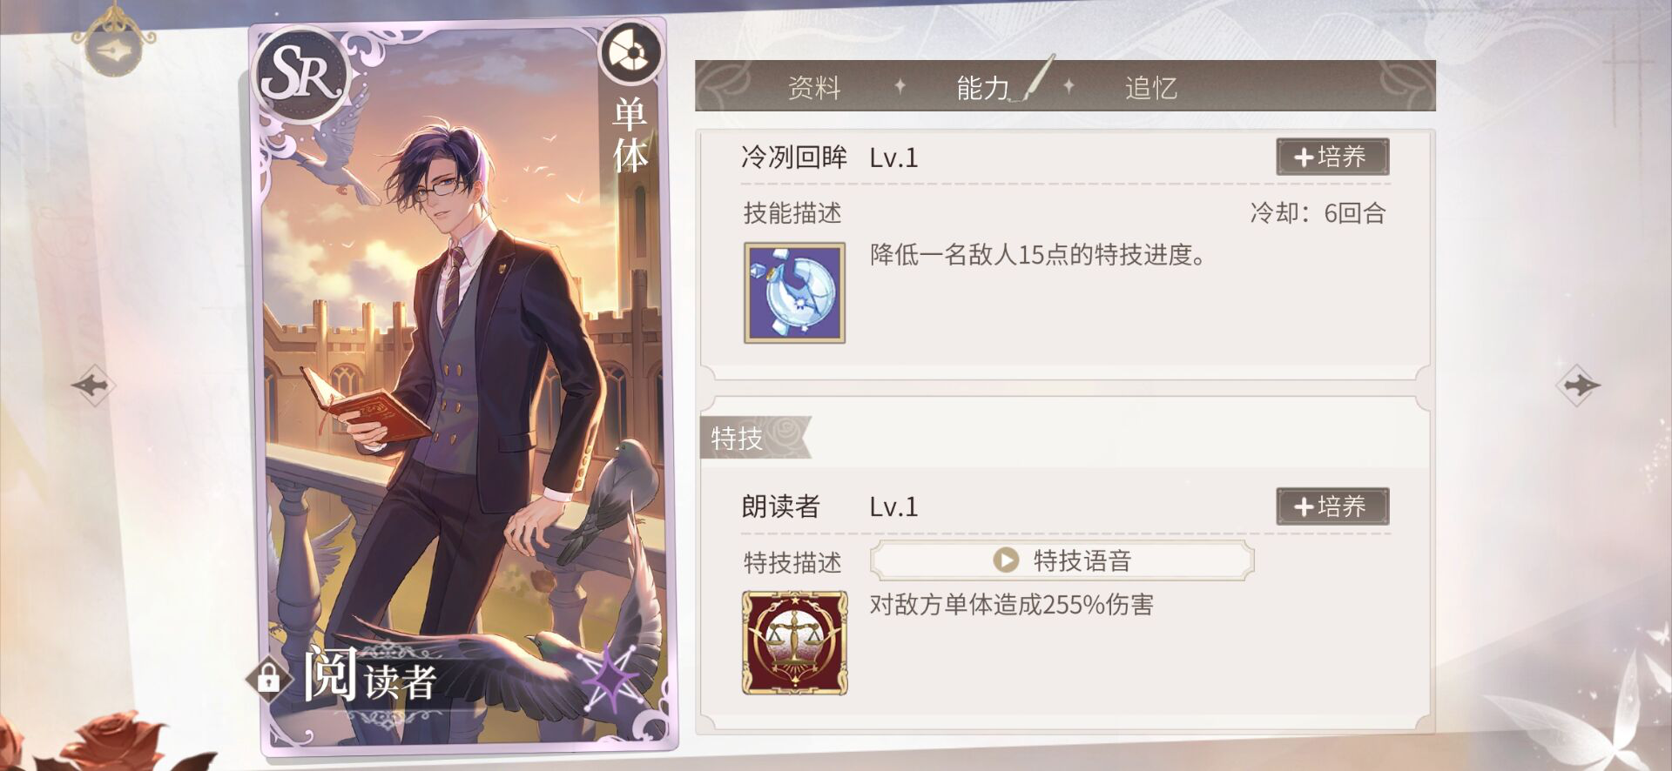Click 培养 button for 冷冽回眸
The height and width of the screenshot is (771, 1672).
coord(1332,157)
